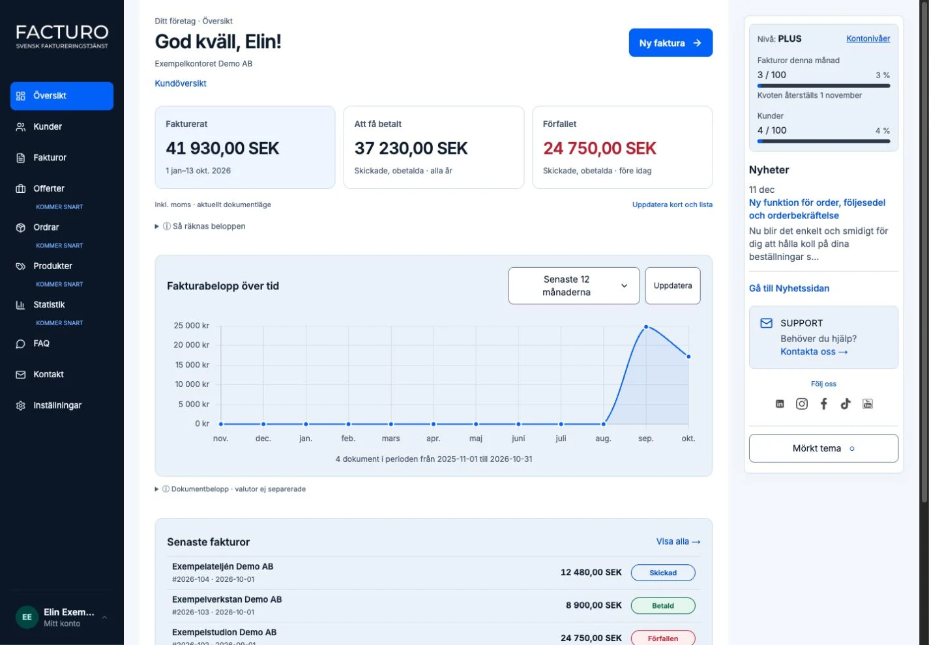Click the Fakturor denna månad progress bar
Viewport: 929px width, 645px height.
[824, 85]
